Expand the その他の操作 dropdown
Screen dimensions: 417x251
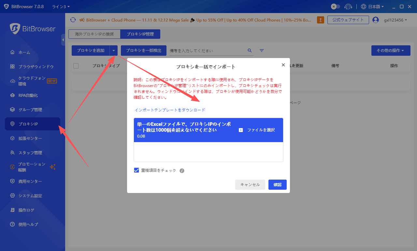click(x=391, y=51)
